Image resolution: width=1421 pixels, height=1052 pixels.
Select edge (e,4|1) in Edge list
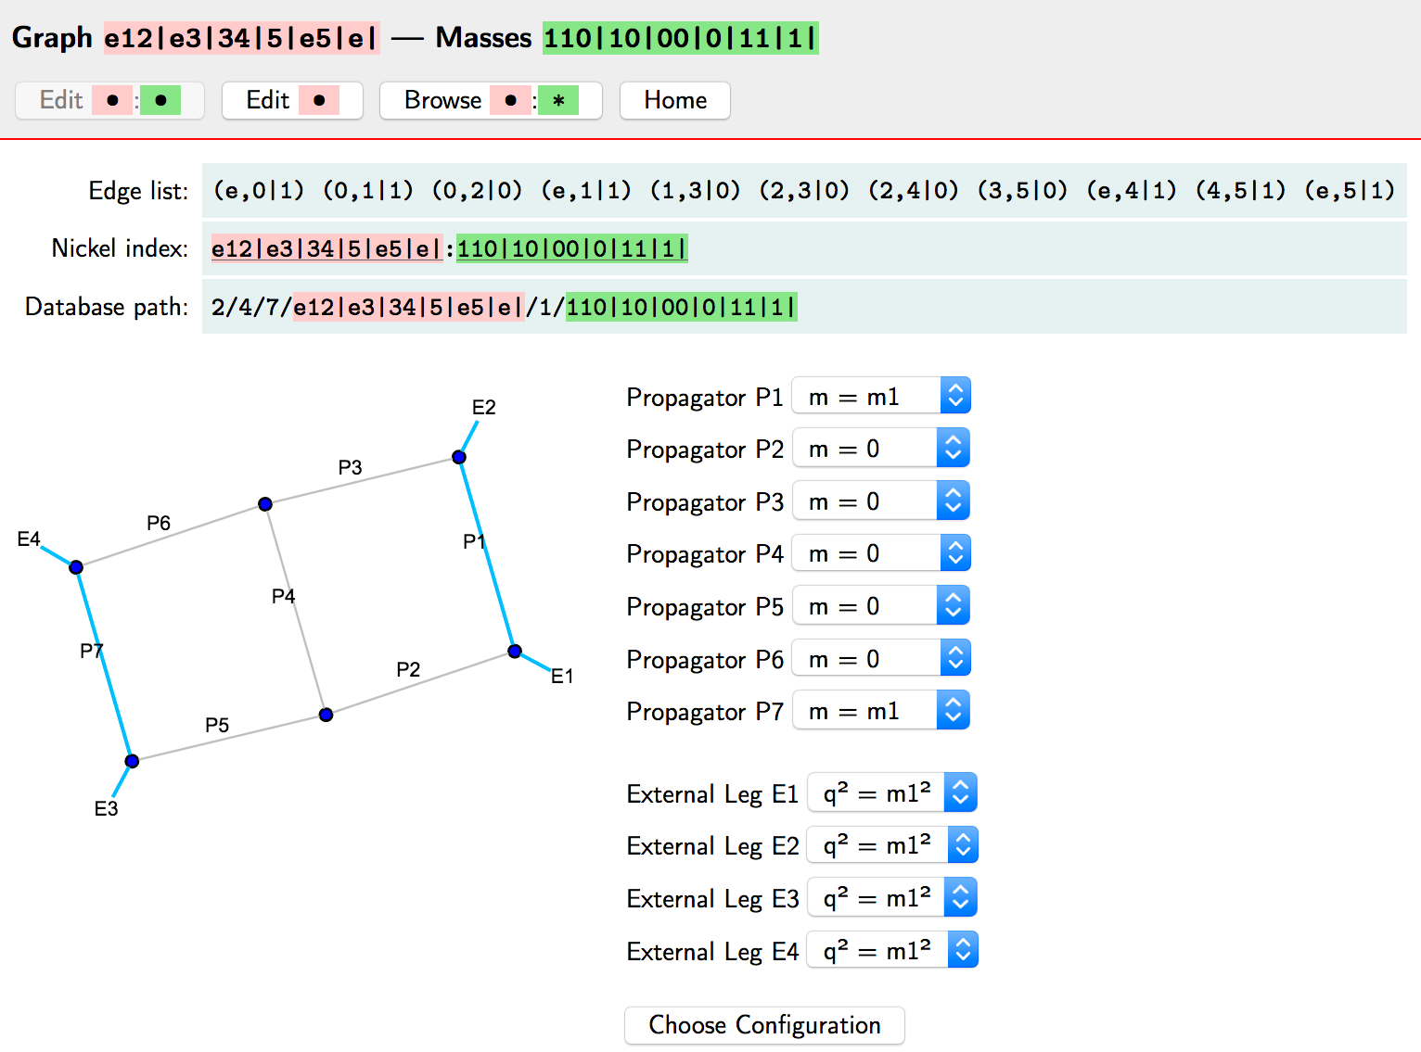point(1132,190)
